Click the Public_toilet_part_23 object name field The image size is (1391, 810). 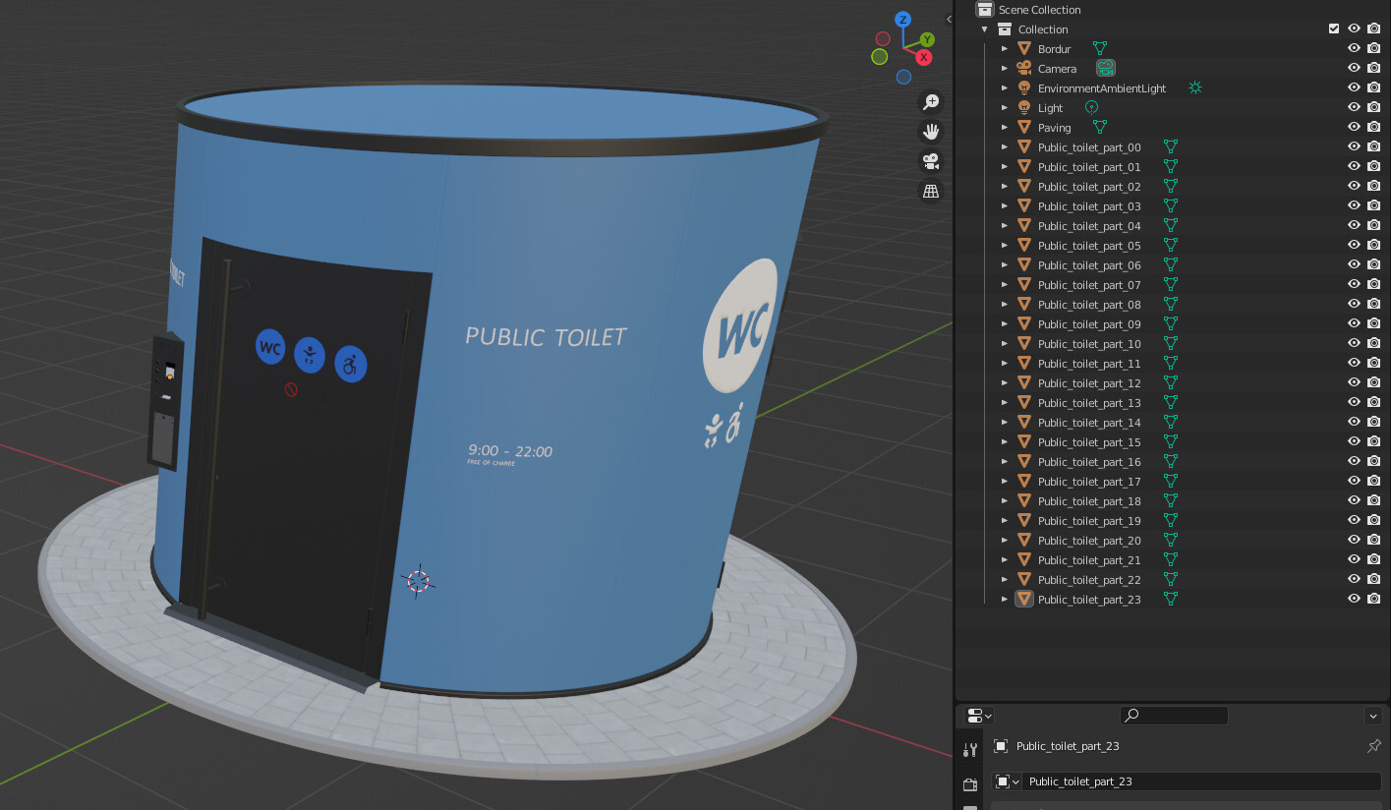tap(1202, 781)
